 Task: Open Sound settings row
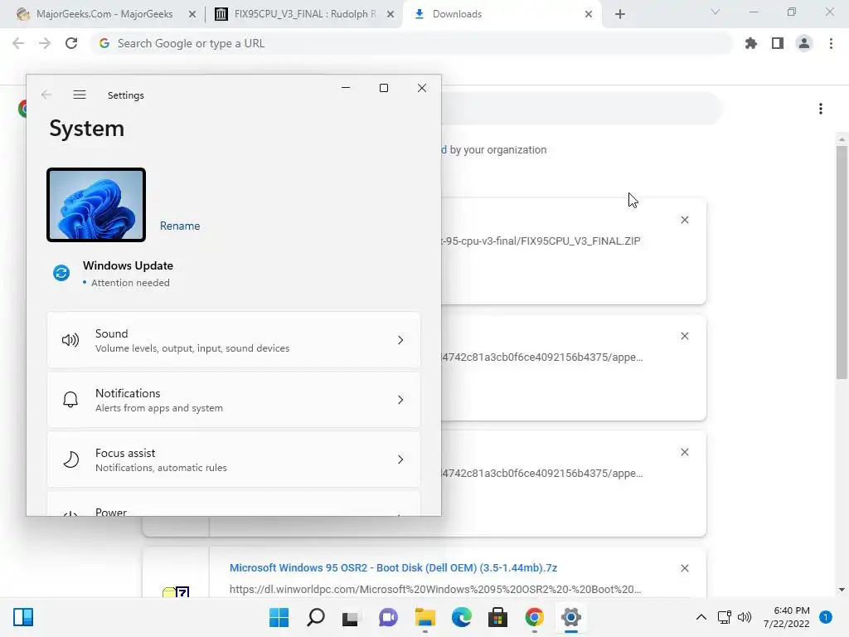pyautogui.click(x=234, y=340)
